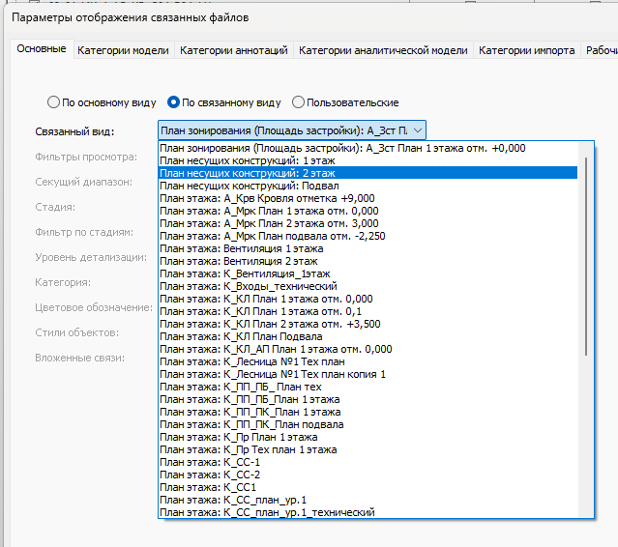Choose План этажа: К_ПП_ПК_План подвала

368,424
